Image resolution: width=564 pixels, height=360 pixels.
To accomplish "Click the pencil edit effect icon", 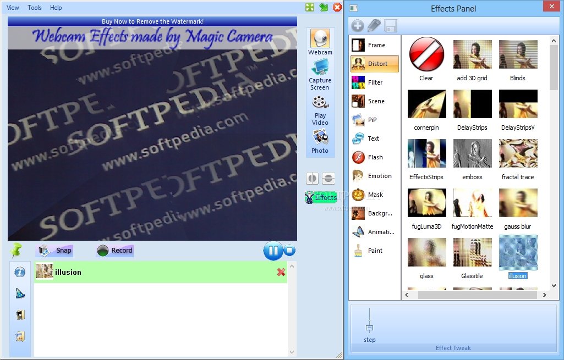I will point(374,25).
